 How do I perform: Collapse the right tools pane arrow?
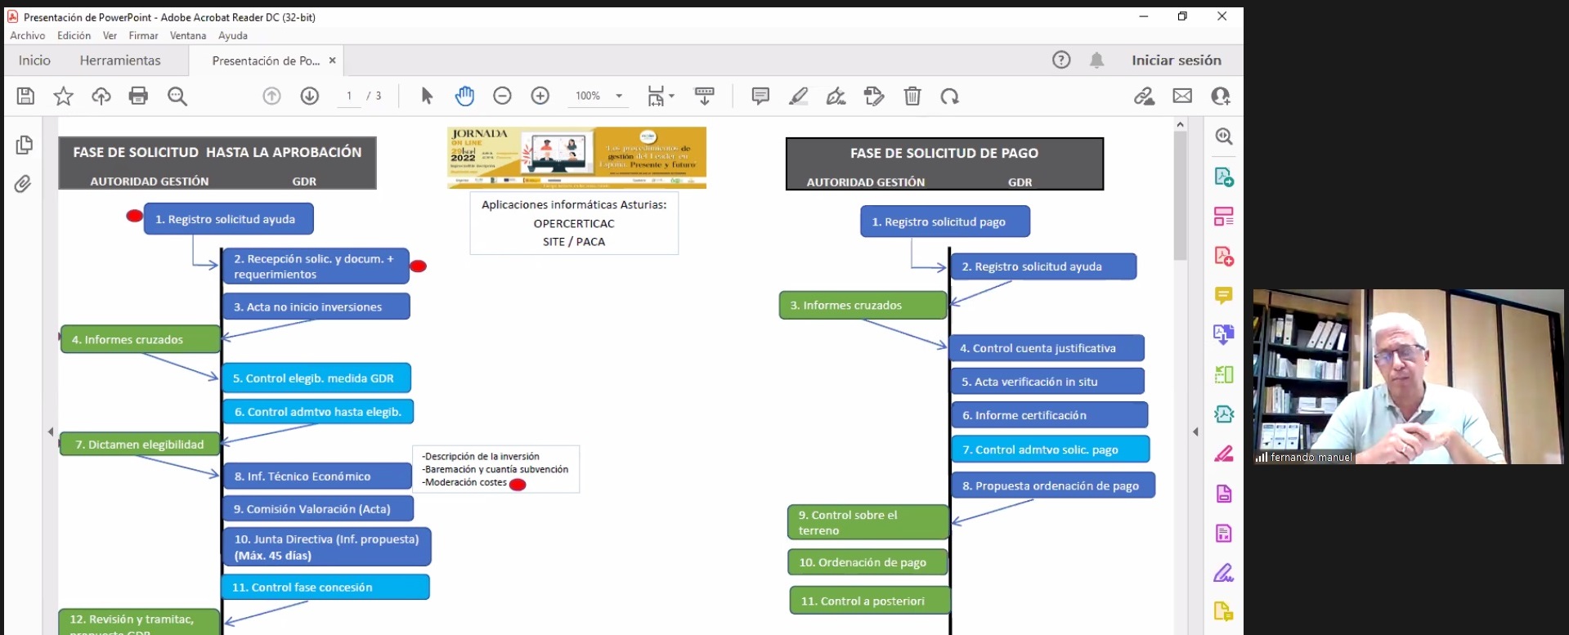(x=1195, y=432)
